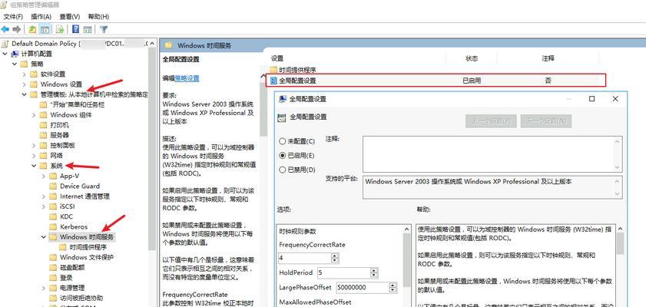The width and height of the screenshot is (646, 307).
Task: Click the 全局配置设置 policy icon in list
Action: 274,81
